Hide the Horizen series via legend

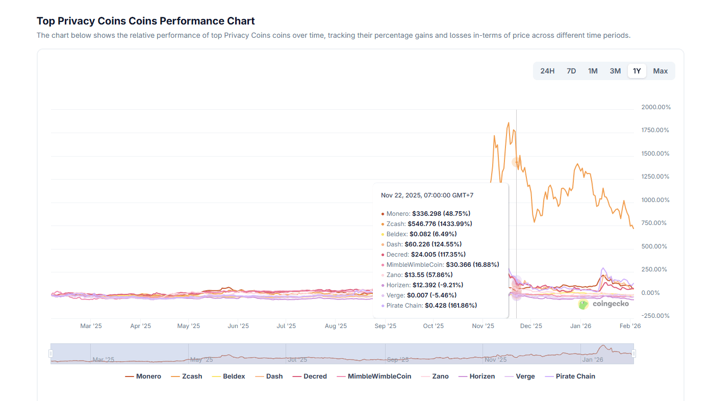click(x=476, y=377)
